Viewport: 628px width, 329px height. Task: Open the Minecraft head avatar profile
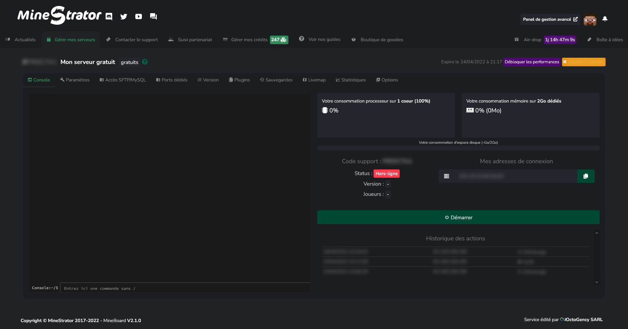[x=590, y=19]
